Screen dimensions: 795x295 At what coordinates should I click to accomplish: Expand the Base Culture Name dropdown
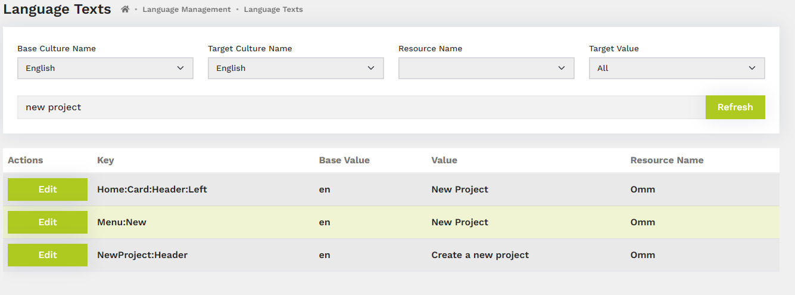(x=105, y=69)
